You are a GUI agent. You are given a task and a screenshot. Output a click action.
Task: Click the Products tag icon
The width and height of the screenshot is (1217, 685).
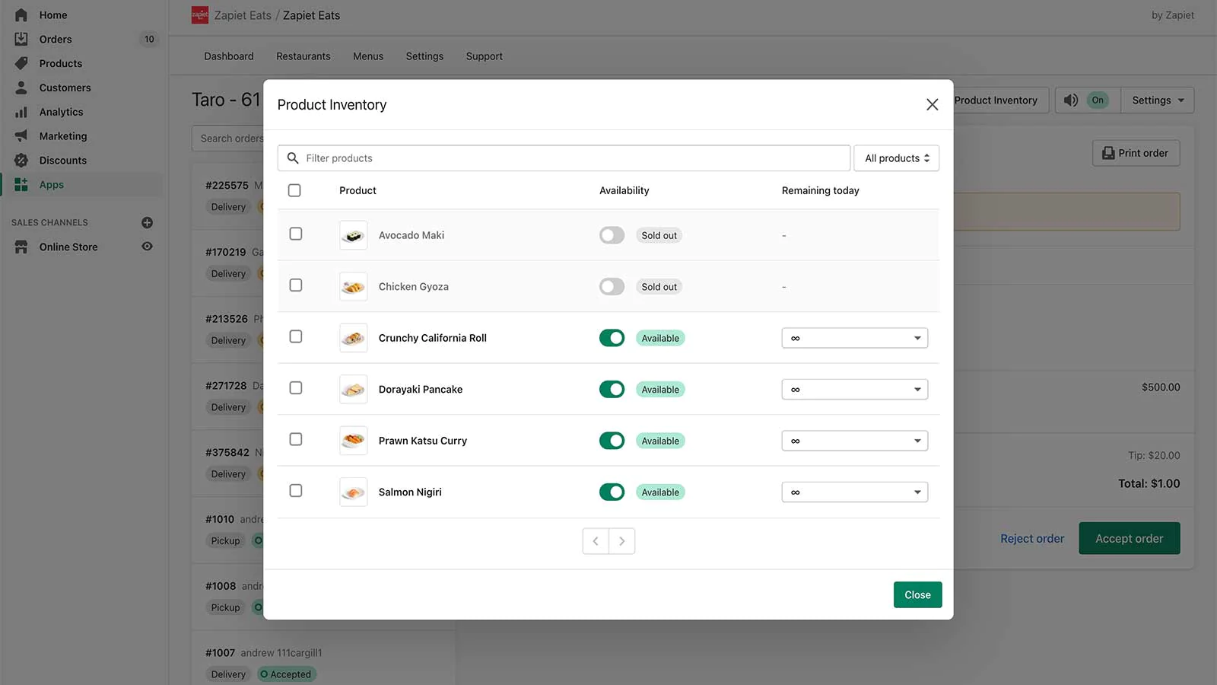click(21, 63)
